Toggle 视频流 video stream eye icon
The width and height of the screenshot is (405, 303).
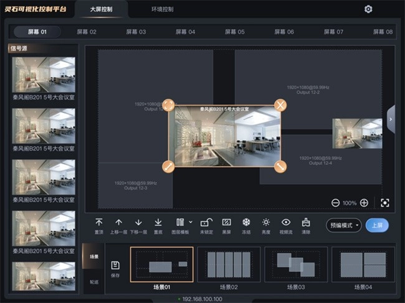(x=286, y=223)
